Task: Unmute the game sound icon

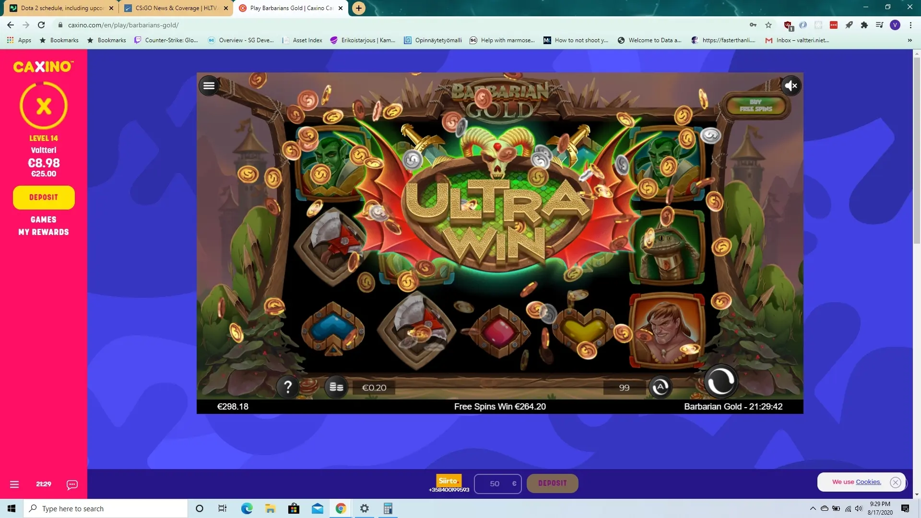Action: click(791, 86)
